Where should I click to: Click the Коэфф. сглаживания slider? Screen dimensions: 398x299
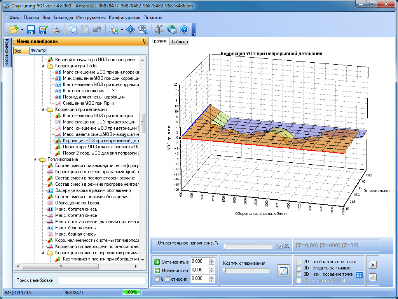(246, 271)
